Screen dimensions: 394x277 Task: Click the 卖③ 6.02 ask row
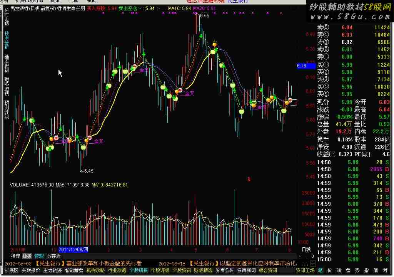pos(353,42)
